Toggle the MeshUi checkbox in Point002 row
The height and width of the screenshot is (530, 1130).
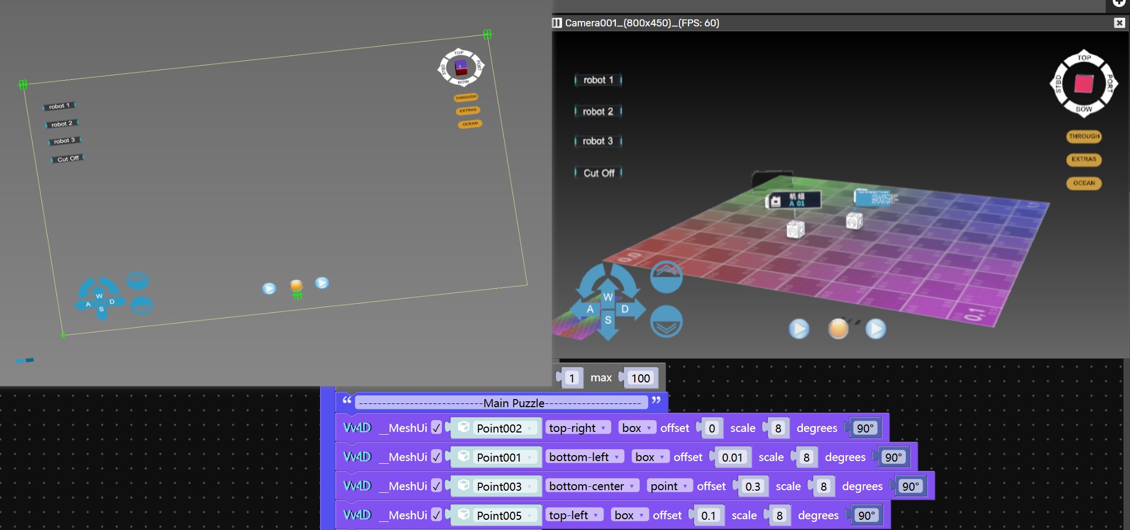[436, 428]
